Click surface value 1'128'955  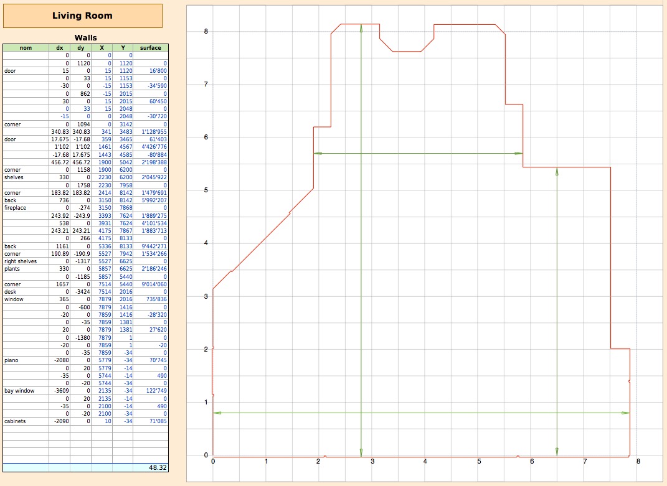(154, 132)
